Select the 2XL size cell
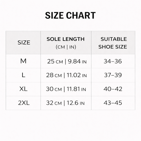 (24, 103)
